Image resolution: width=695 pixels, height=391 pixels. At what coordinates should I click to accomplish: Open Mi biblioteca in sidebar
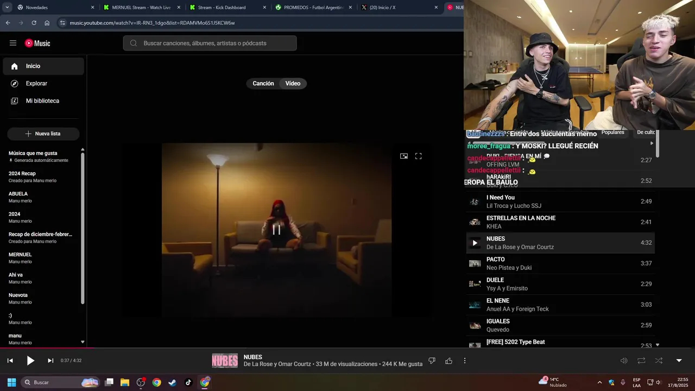pyautogui.click(x=43, y=101)
